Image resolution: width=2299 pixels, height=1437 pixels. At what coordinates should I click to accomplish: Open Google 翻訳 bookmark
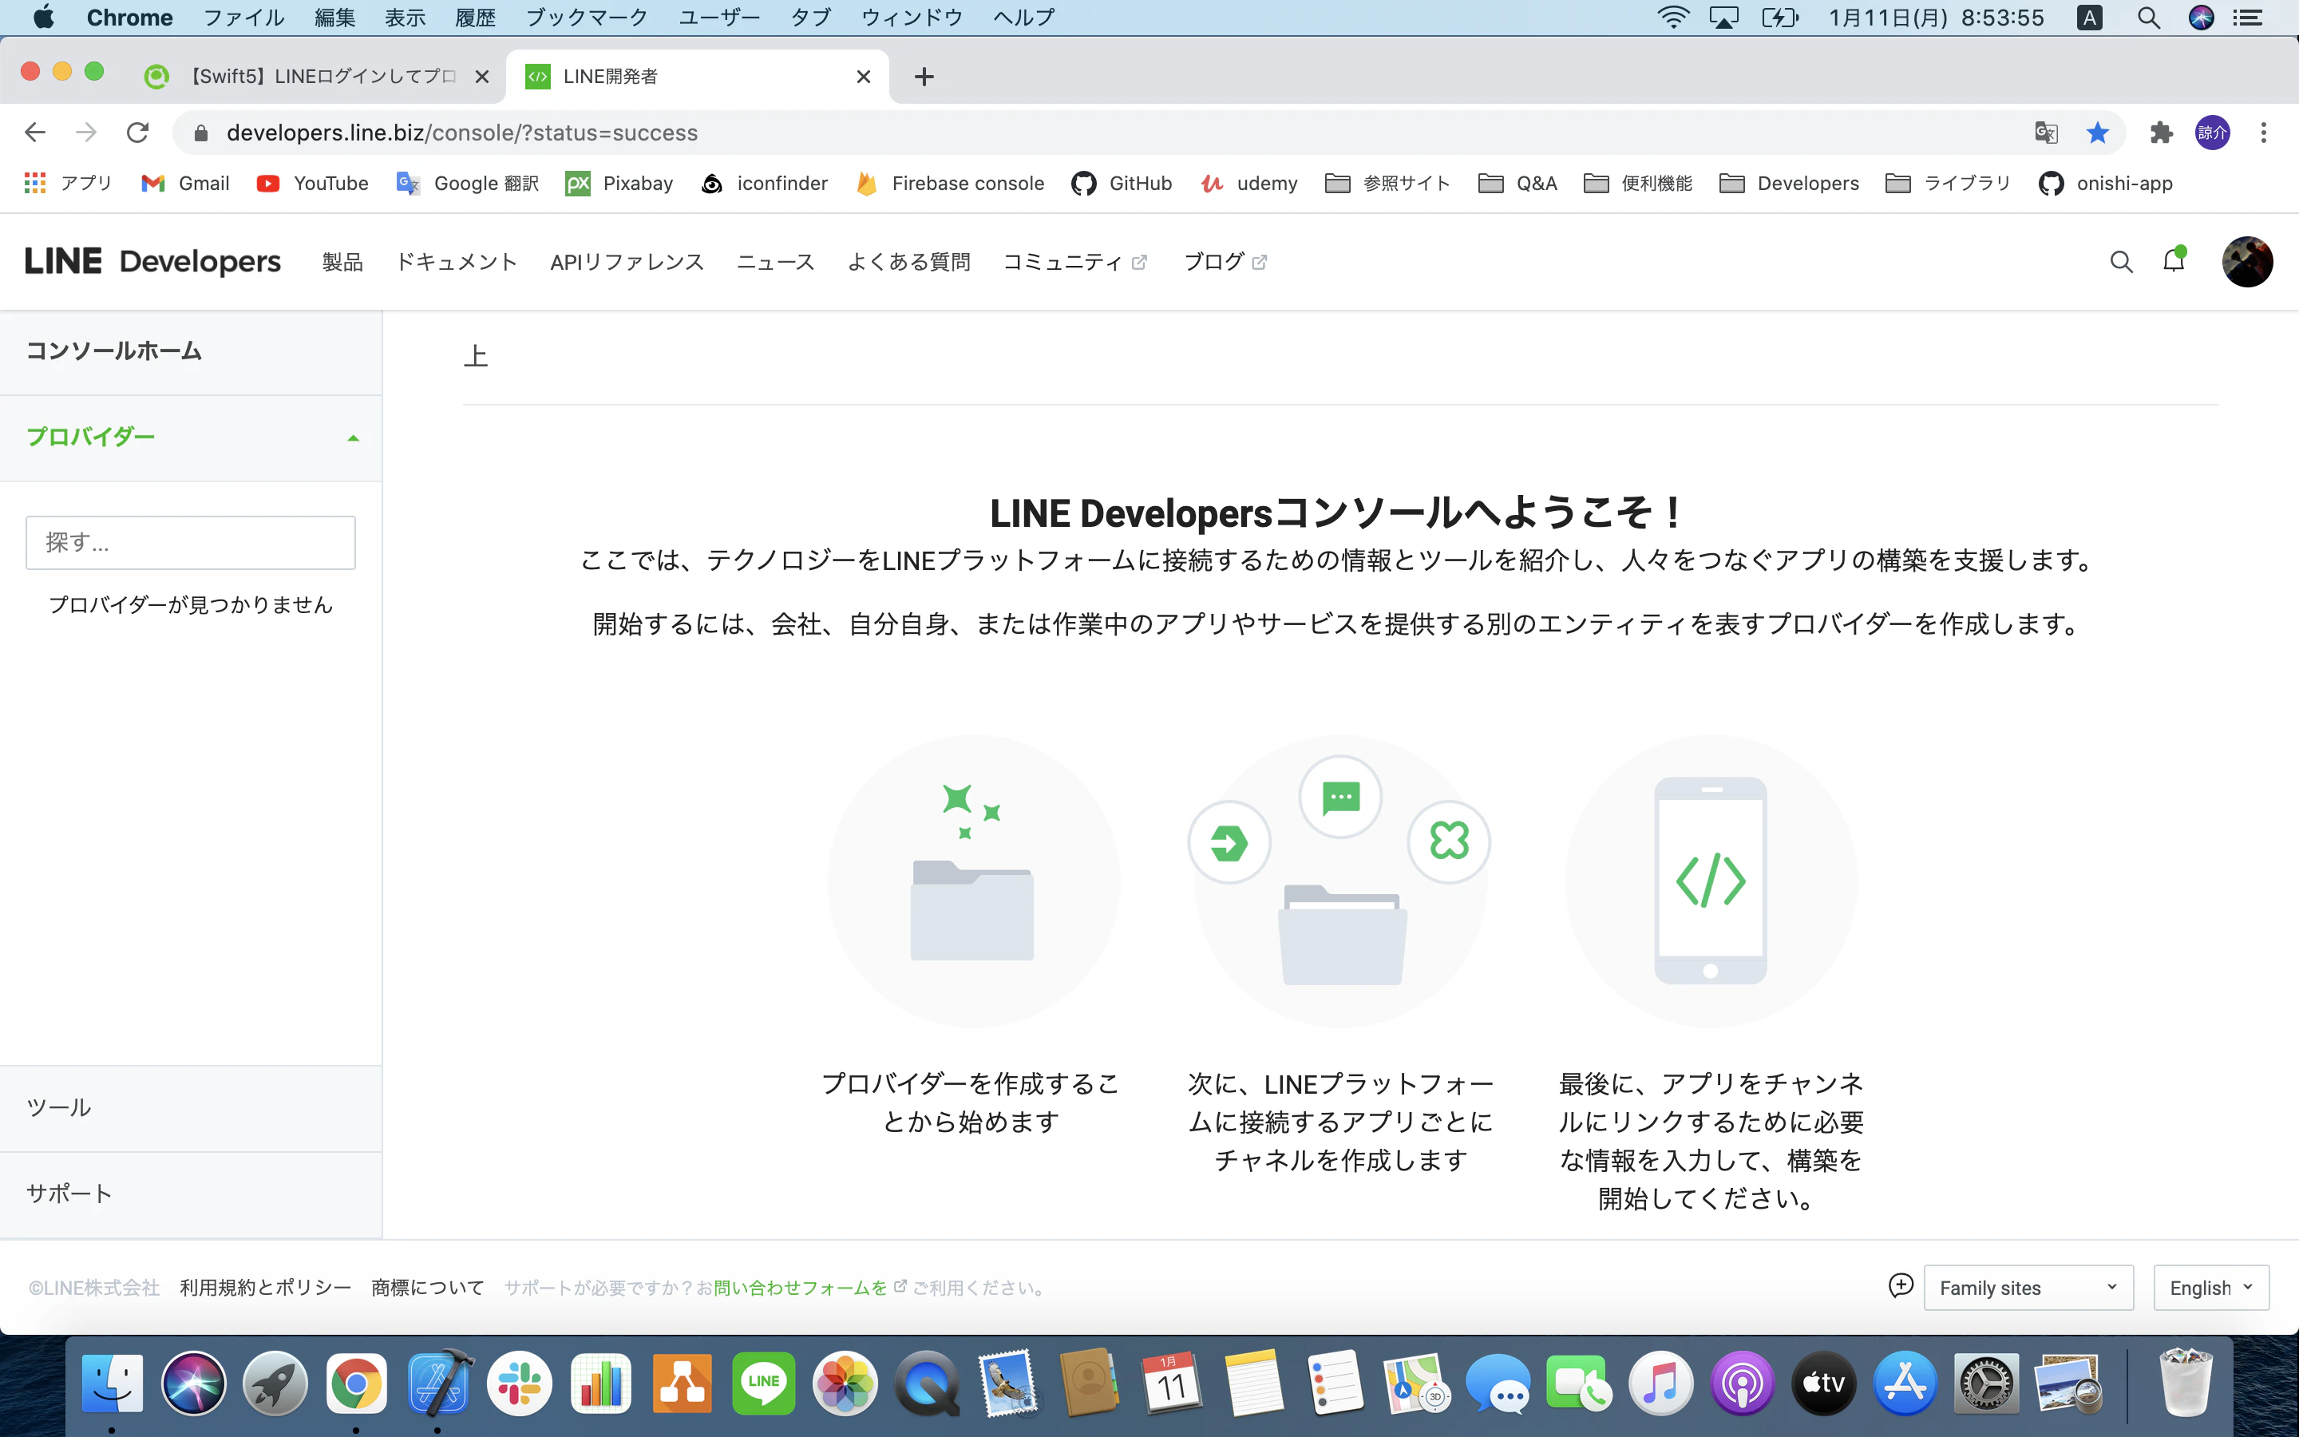coord(468,184)
